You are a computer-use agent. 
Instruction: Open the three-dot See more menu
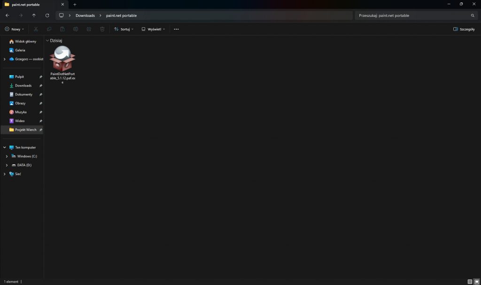(x=176, y=29)
